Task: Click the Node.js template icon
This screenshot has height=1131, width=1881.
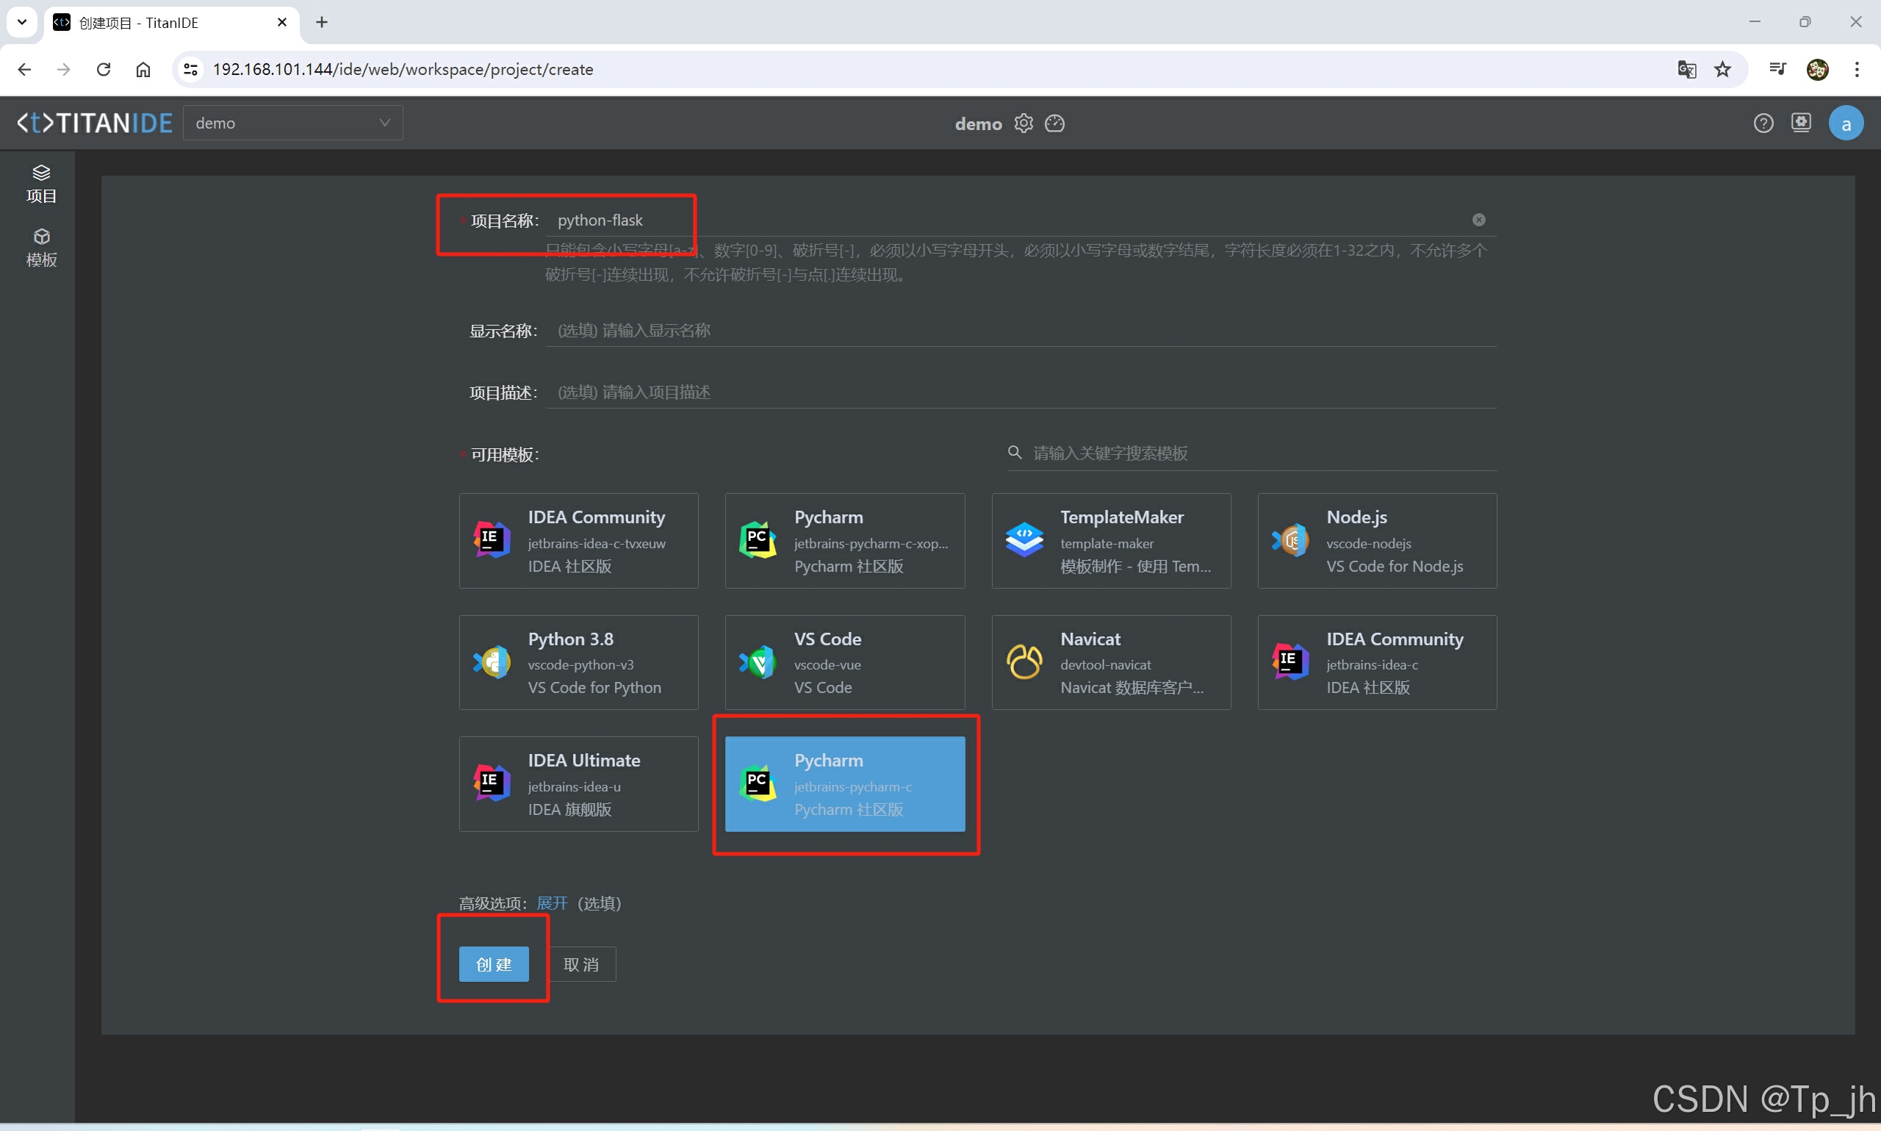Action: pyautogui.click(x=1290, y=539)
